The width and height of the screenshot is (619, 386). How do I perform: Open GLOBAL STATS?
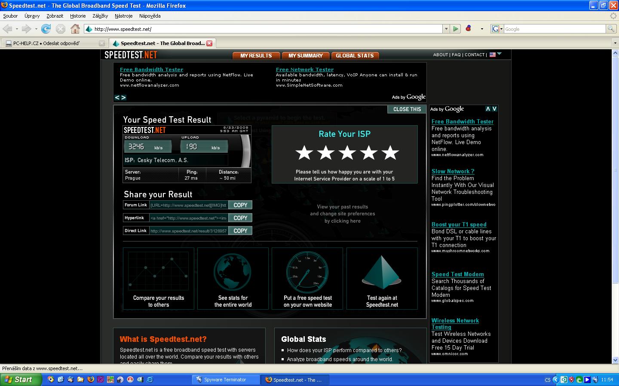click(355, 55)
